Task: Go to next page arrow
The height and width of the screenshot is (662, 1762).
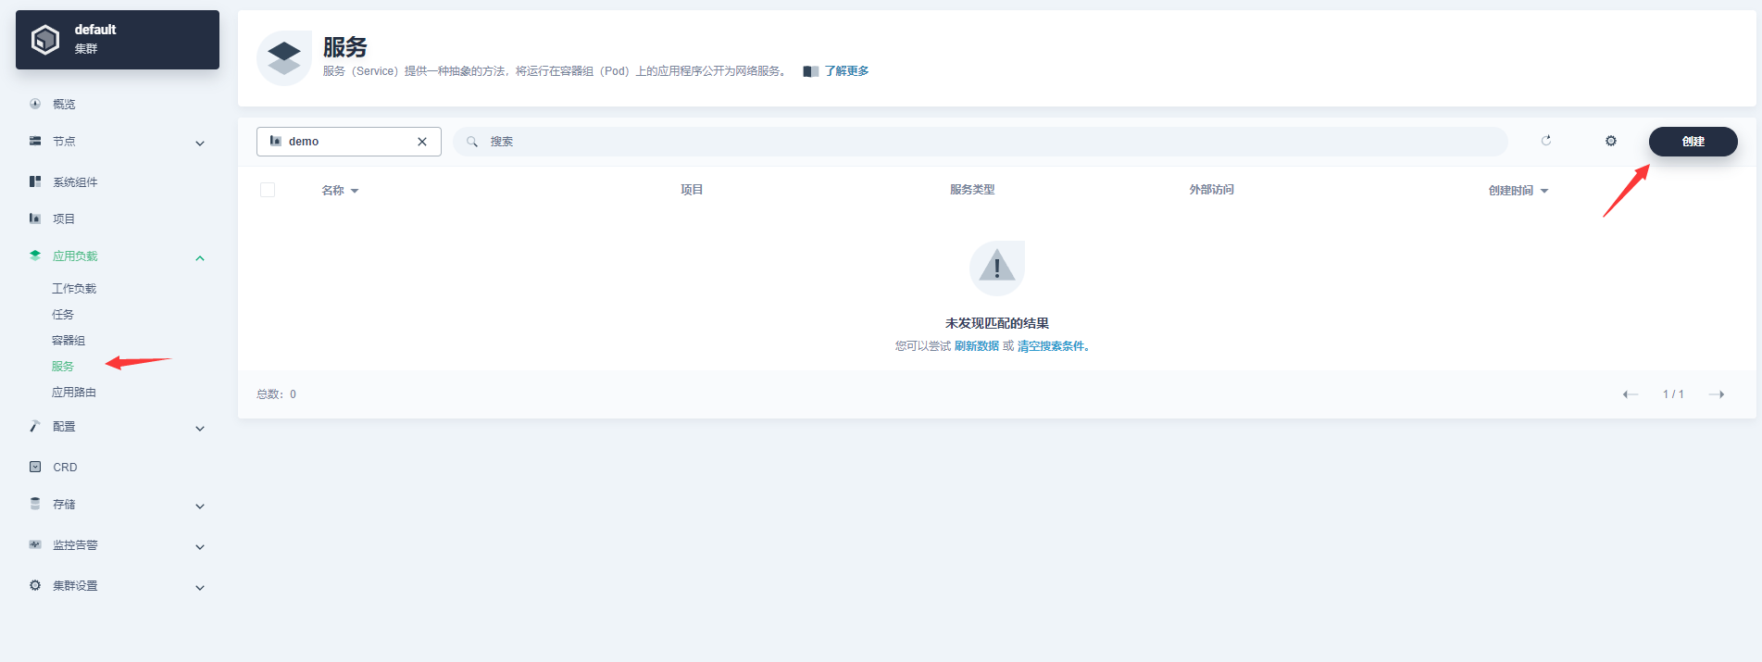Action: (x=1716, y=394)
